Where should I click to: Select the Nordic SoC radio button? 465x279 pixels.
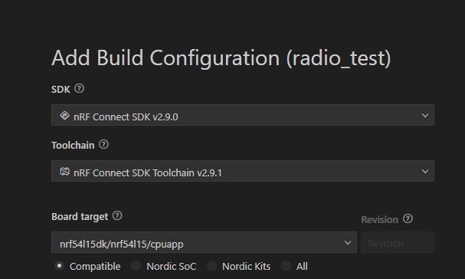point(136,266)
